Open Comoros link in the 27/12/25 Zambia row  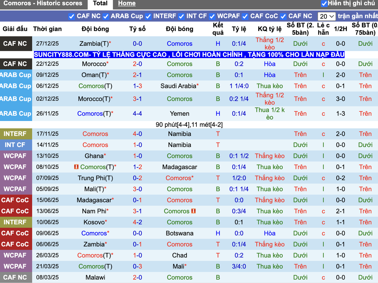click(x=180, y=44)
